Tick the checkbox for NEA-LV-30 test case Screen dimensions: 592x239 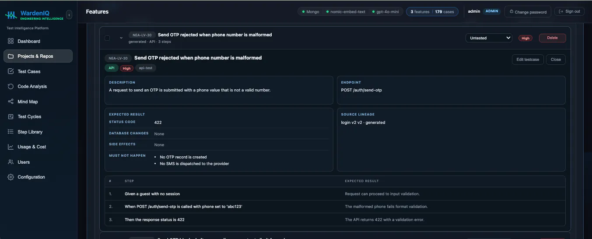[x=107, y=38]
